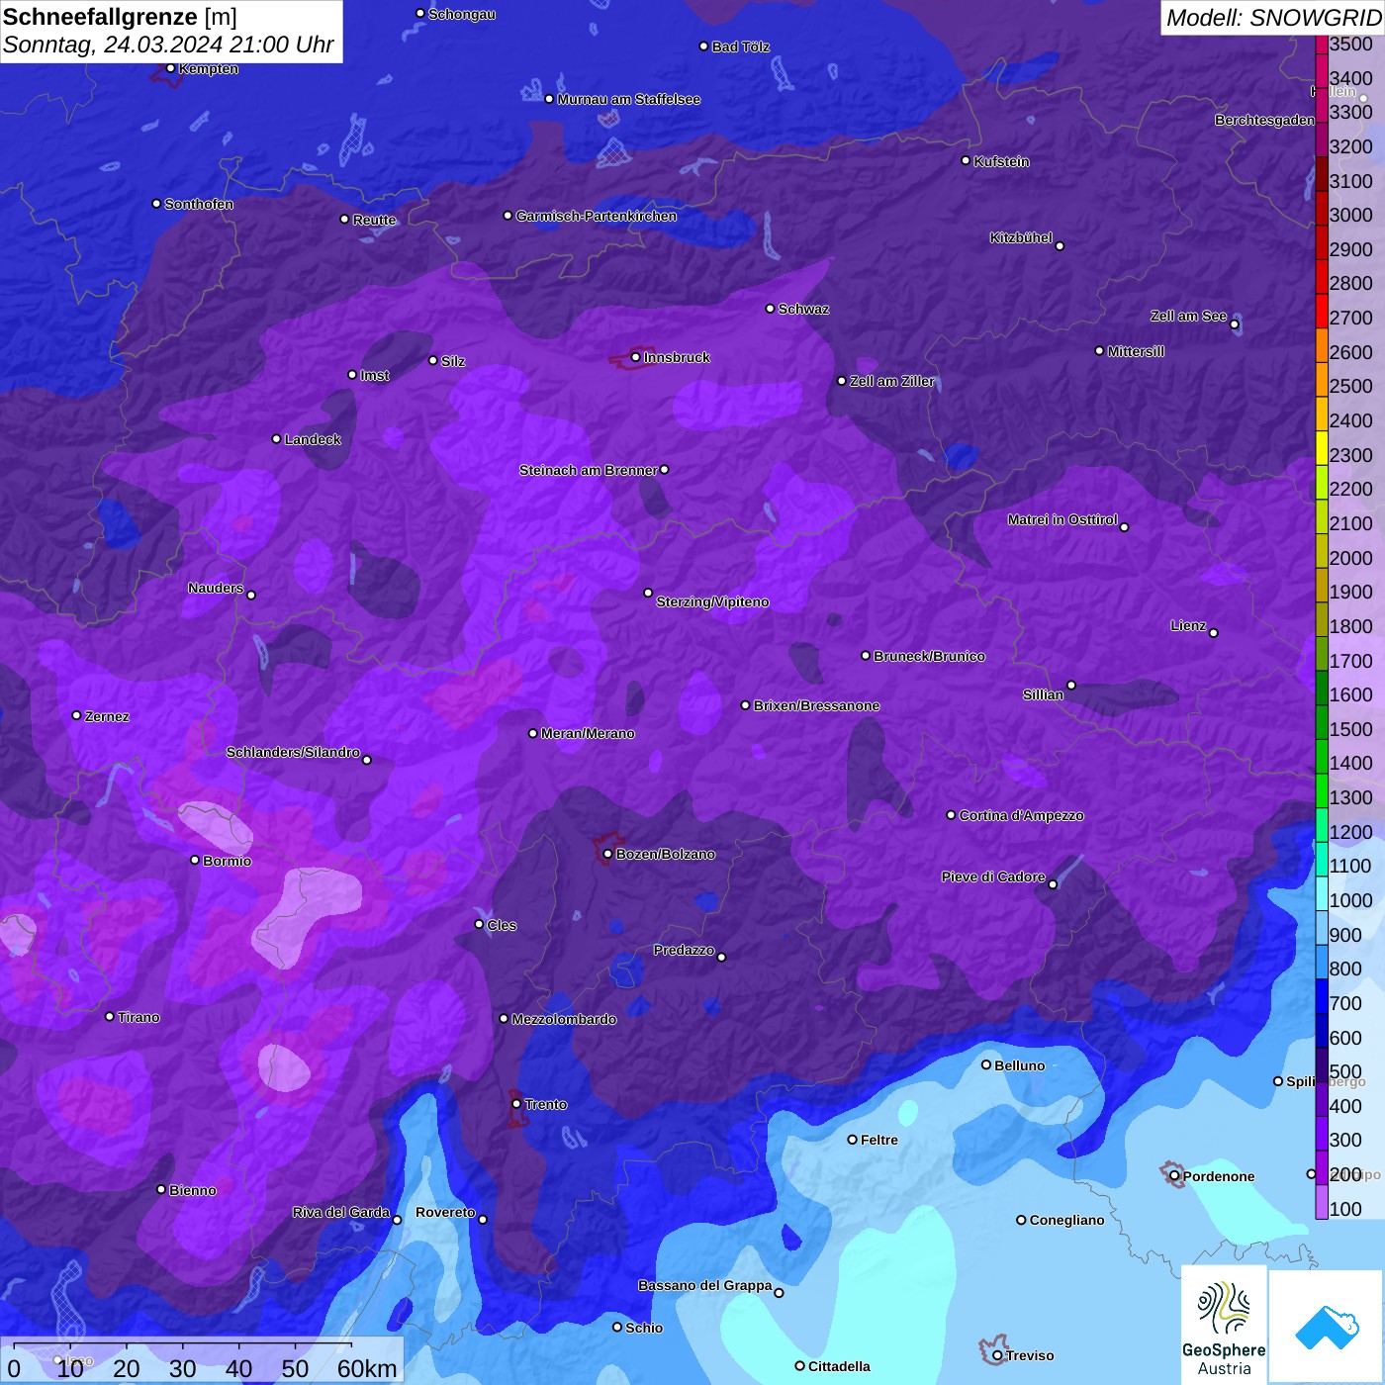Click the Reutte label

(374, 220)
